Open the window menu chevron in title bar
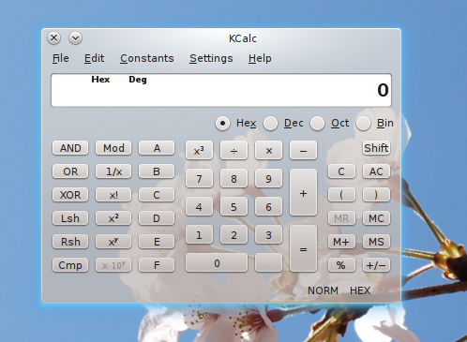The height and width of the screenshot is (342, 467). [75, 38]
